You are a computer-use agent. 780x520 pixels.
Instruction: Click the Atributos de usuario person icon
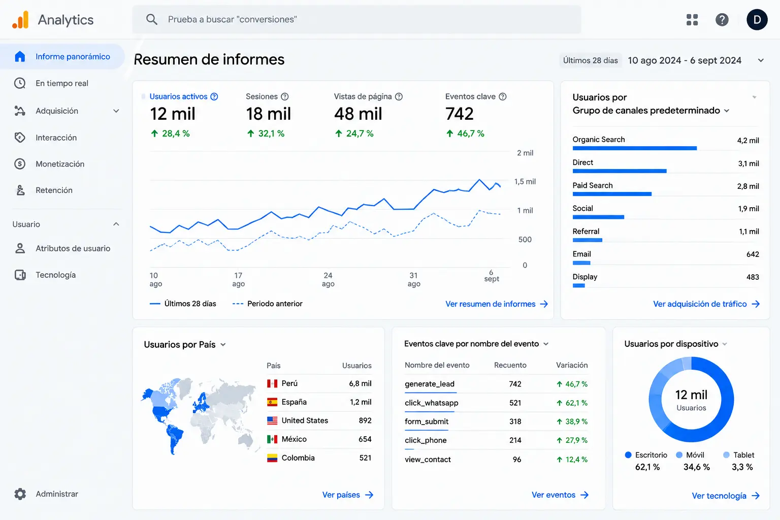click(x=20, y=248)
